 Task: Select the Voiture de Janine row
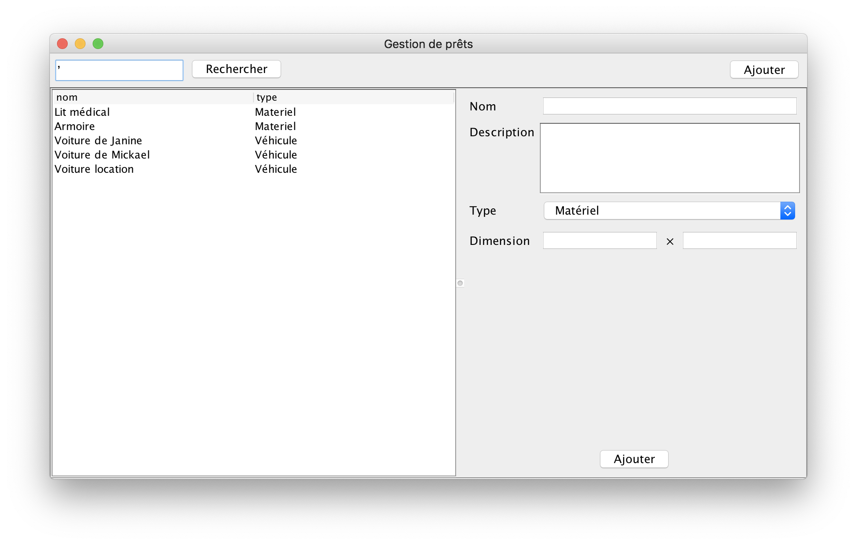[98, 141]
